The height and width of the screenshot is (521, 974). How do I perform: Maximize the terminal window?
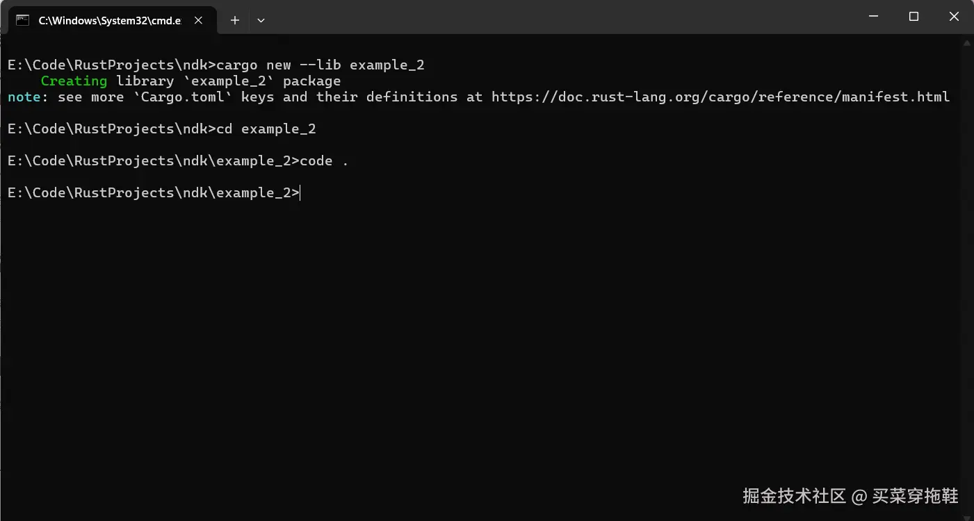(x=914, y=16)
